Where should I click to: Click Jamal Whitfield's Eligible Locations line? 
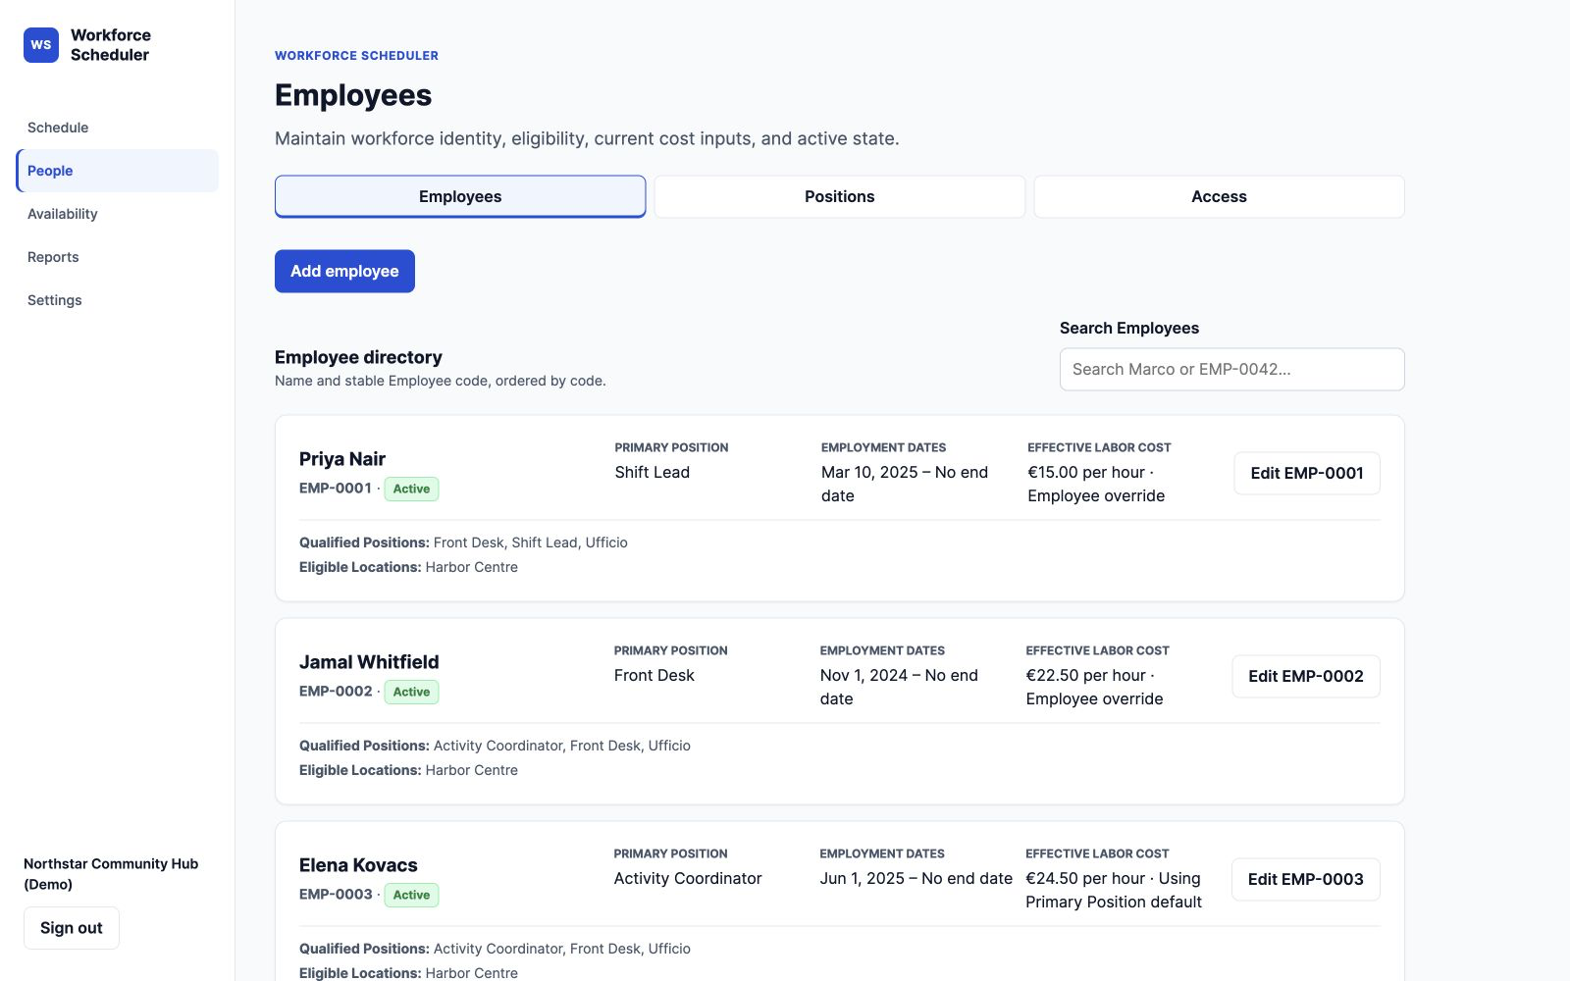[x=408, y=770]
